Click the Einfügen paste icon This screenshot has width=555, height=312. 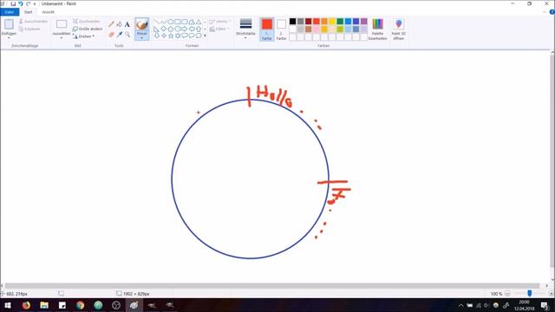point(9,24)
